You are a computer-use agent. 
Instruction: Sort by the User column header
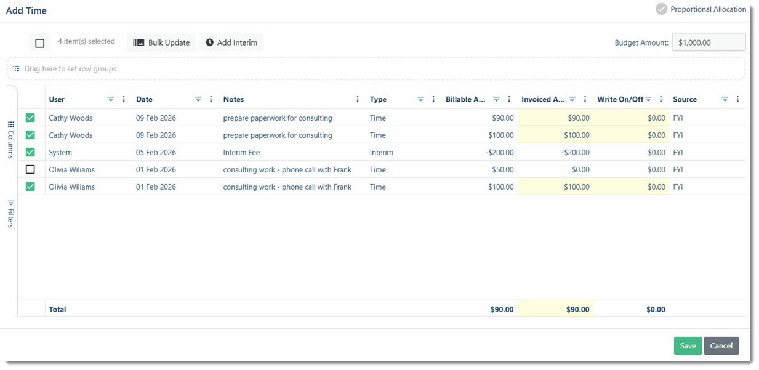click(57, 99)
